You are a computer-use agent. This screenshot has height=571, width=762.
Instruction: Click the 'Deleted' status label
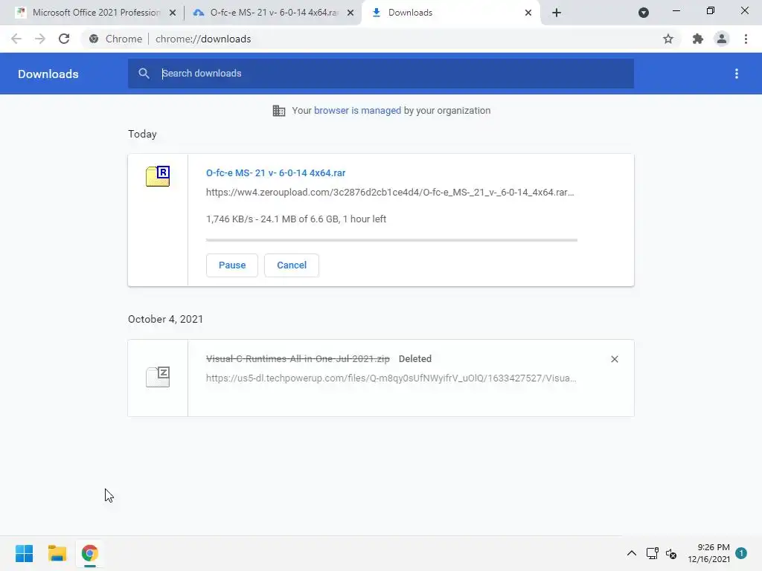(415, 359)
